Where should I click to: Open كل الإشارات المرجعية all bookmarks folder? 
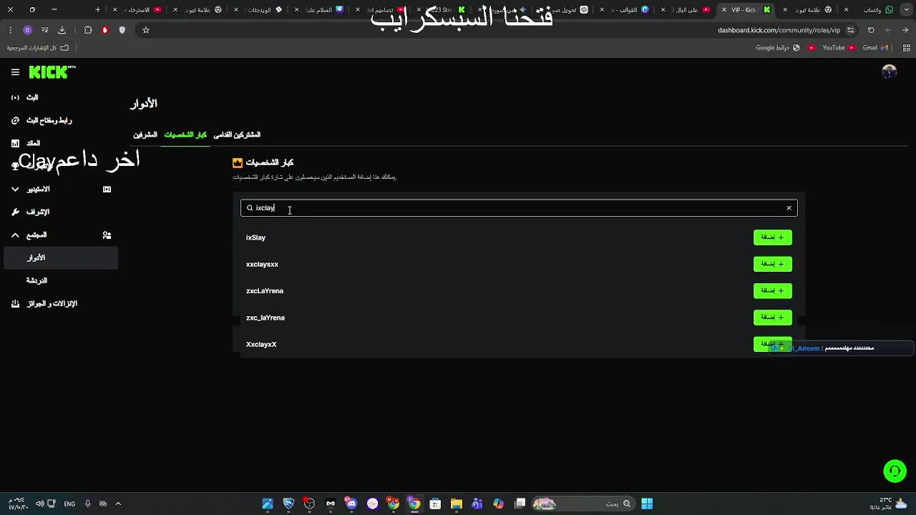[x=38, y=48]
